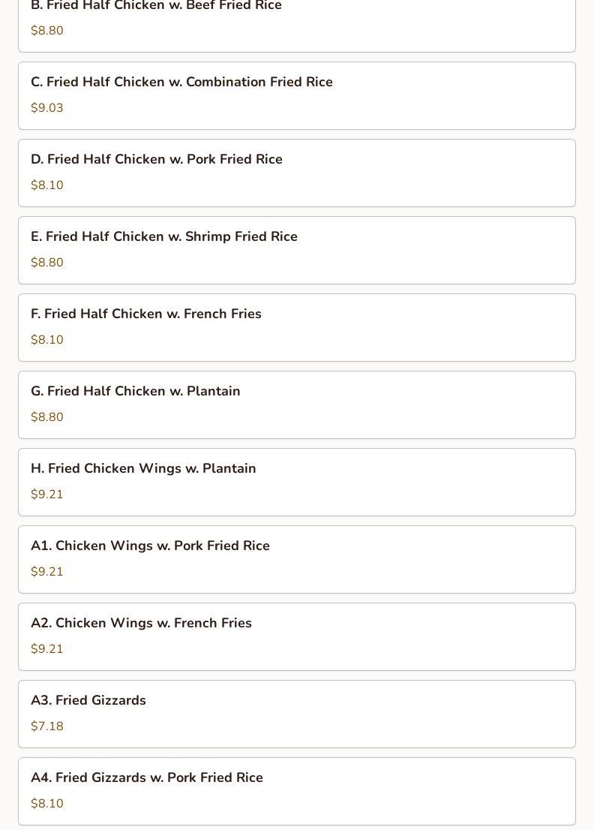594x830 pixels.
Task: Click the $8.10 price under item A4
Action: click(x=47, y=804)
